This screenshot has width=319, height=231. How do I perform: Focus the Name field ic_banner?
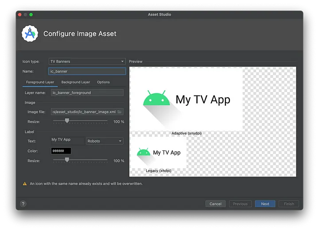87,71
